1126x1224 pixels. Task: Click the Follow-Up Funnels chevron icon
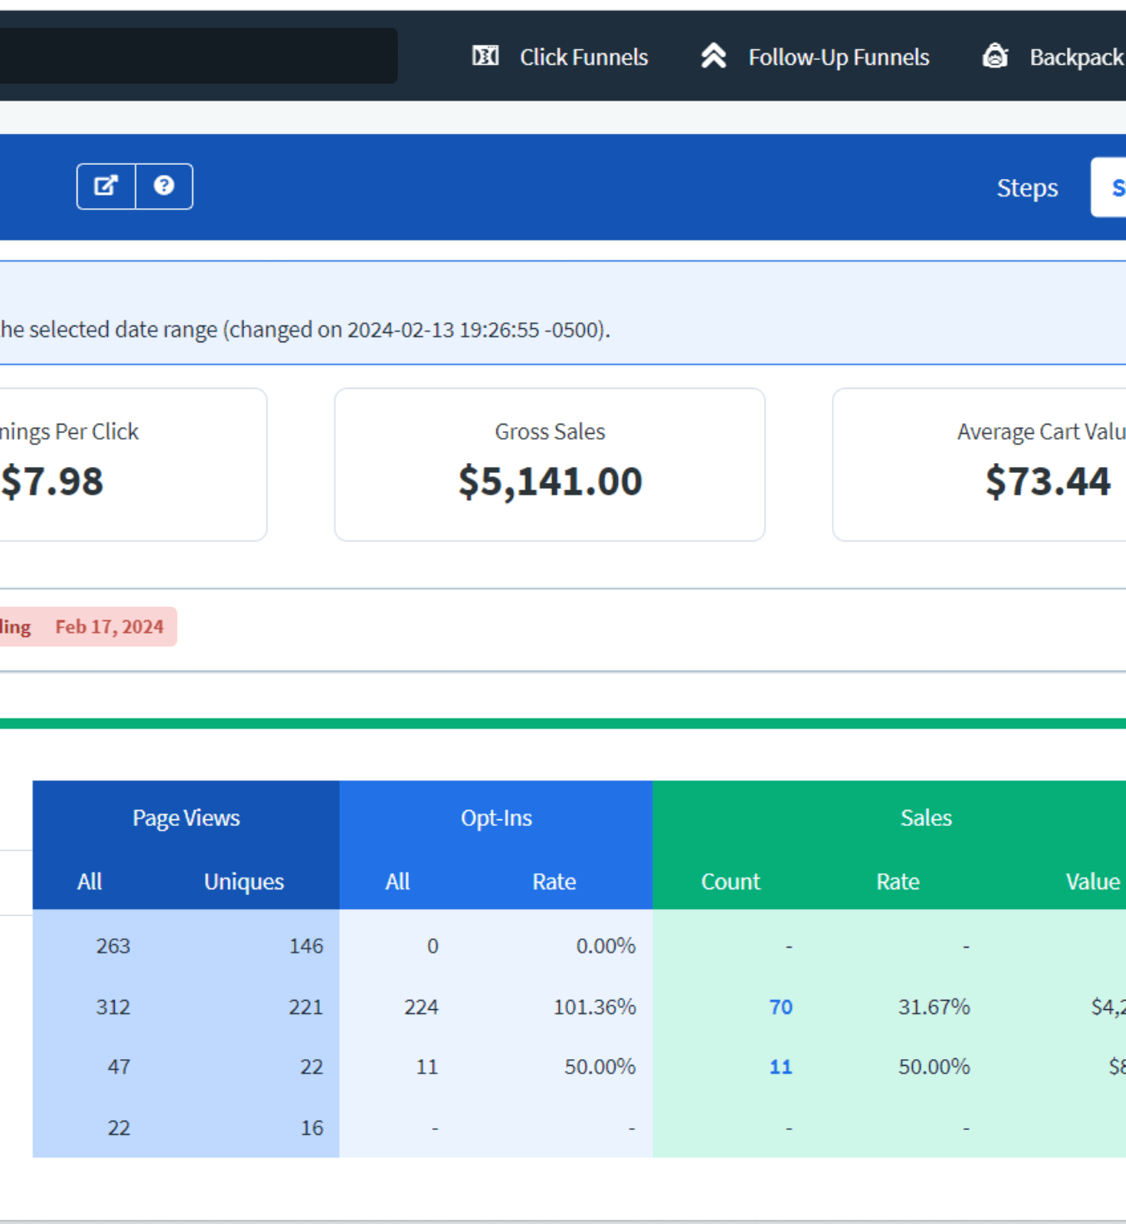714,56
